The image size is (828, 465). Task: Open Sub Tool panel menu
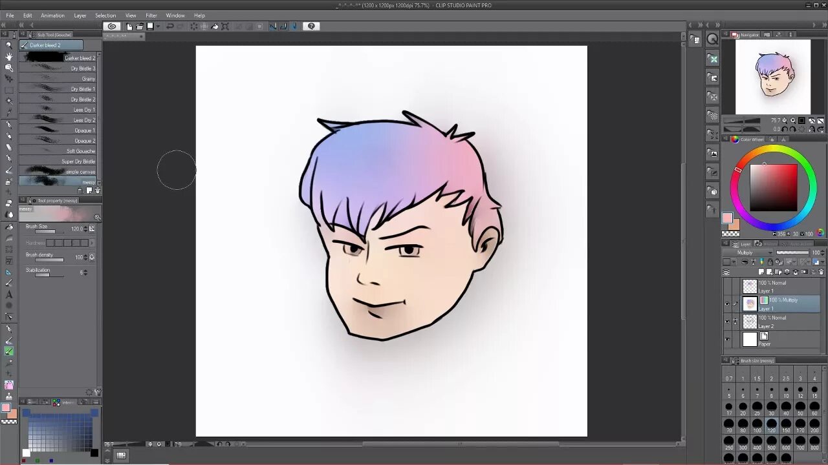click(23, 35)
